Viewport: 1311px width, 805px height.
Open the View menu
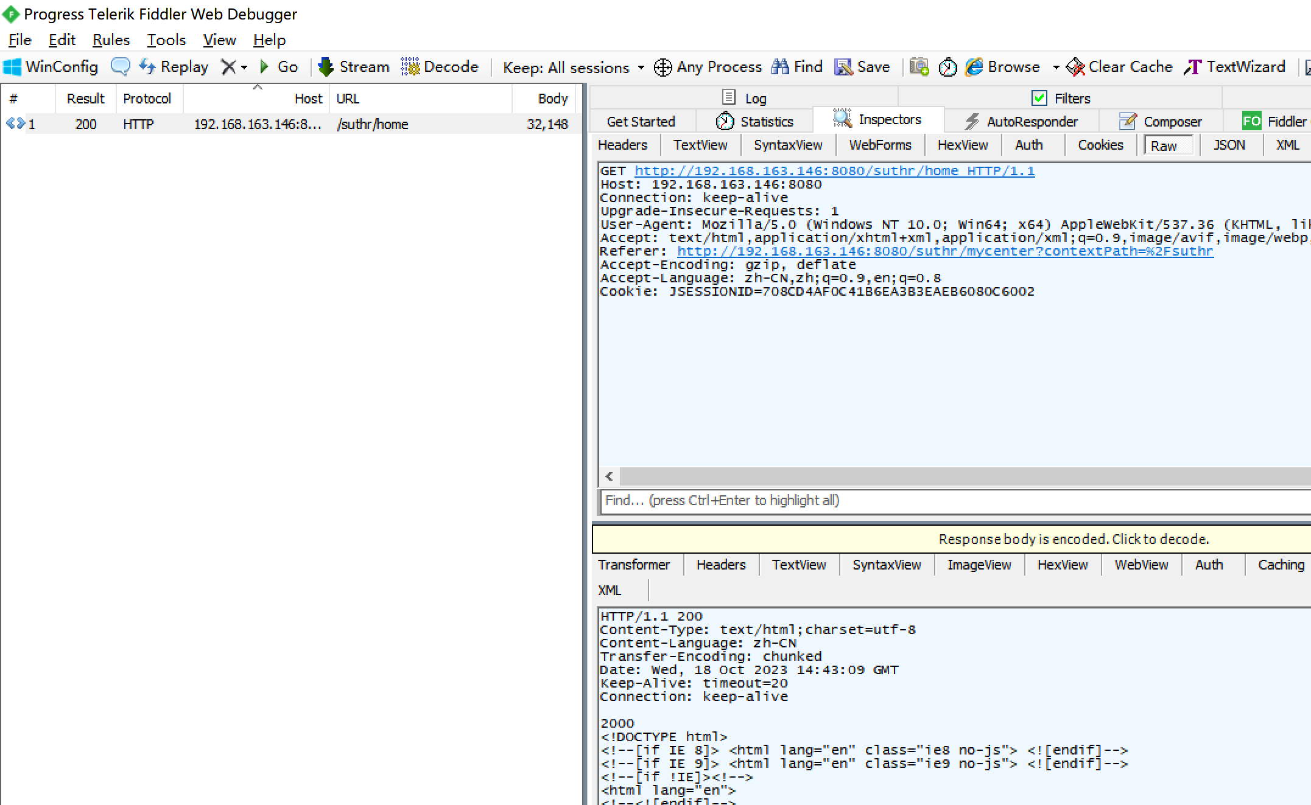pyautogui.click(x=219, y=40)
